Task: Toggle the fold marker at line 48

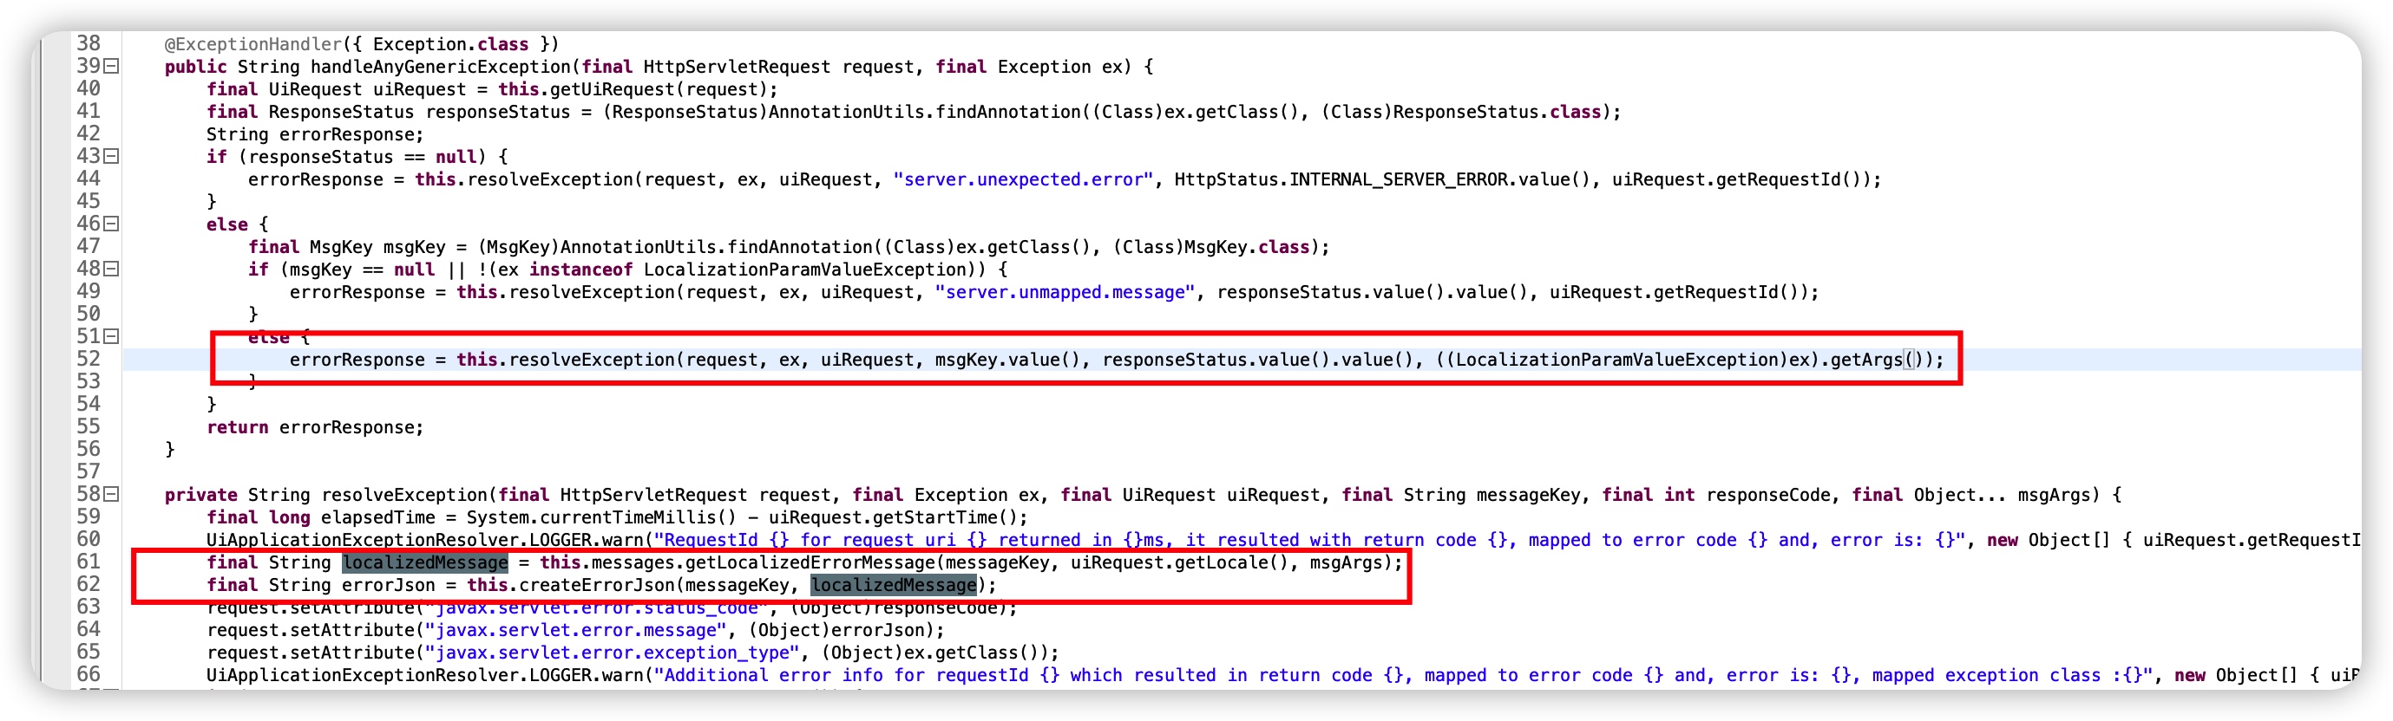Action: 111,270
